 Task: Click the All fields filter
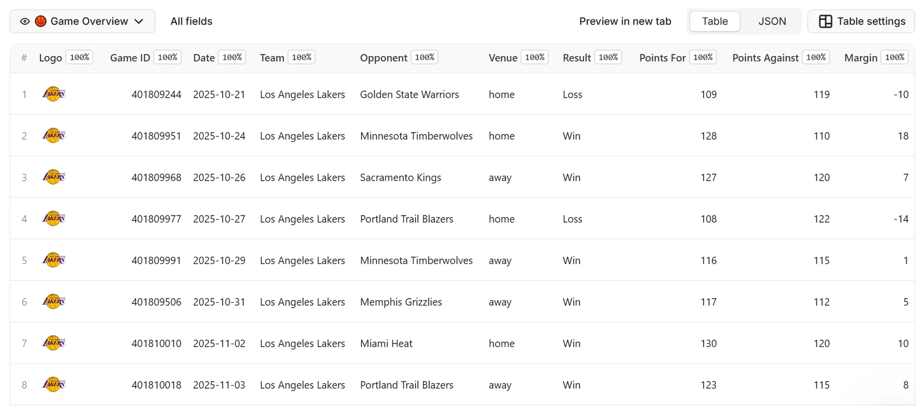(191, 21)
